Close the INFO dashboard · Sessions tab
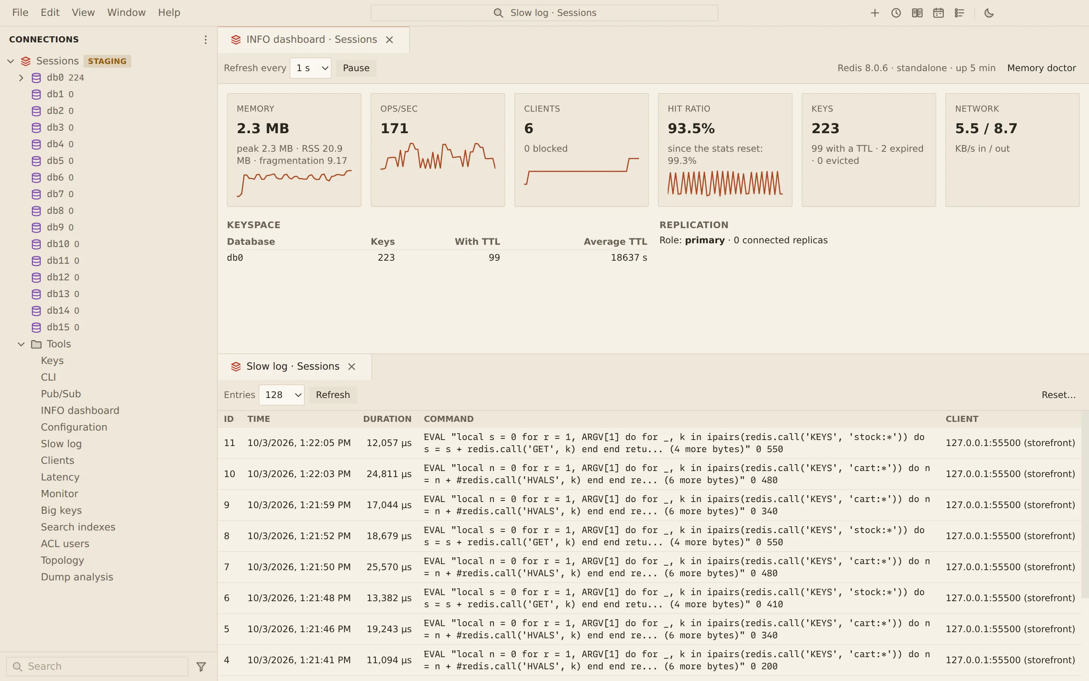 [390, 40]
